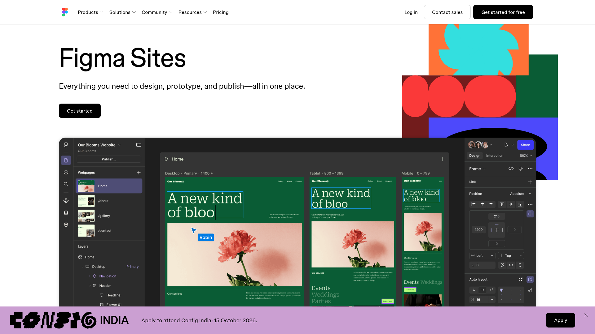Select the /about webpage

click(x=109, y=201)
